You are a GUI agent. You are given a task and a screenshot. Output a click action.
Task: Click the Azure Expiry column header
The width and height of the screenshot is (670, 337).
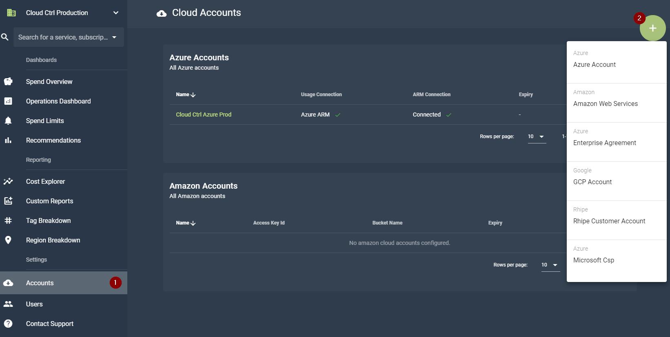click(526, 95)
